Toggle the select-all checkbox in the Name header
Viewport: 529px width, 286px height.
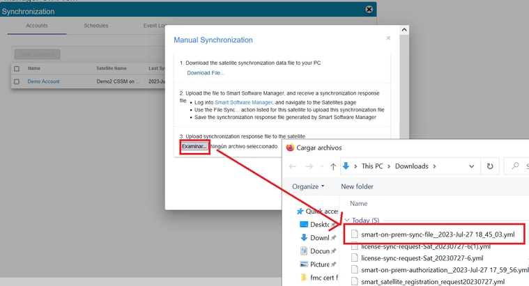point(17,69)
